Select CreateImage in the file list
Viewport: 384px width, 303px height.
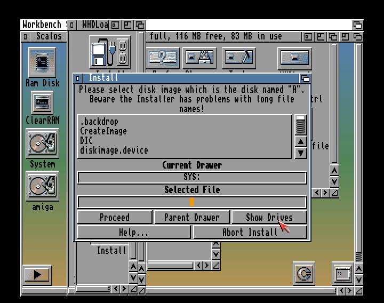tap(103, 131)
